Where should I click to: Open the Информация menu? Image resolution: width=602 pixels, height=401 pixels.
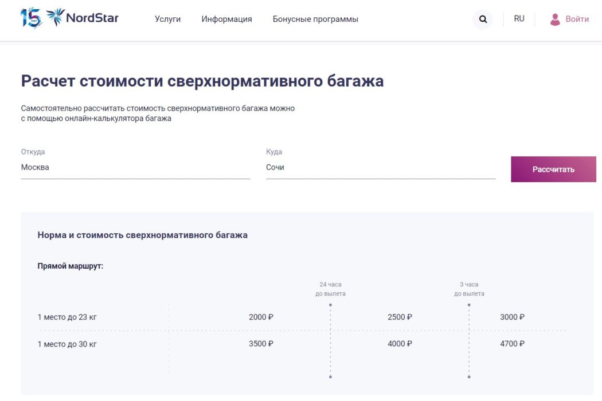(x=226, y=19)
